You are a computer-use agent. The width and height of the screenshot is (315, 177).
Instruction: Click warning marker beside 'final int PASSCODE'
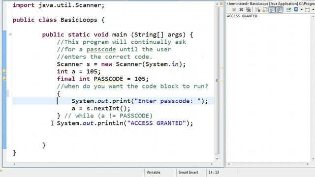tap(4, 79)
